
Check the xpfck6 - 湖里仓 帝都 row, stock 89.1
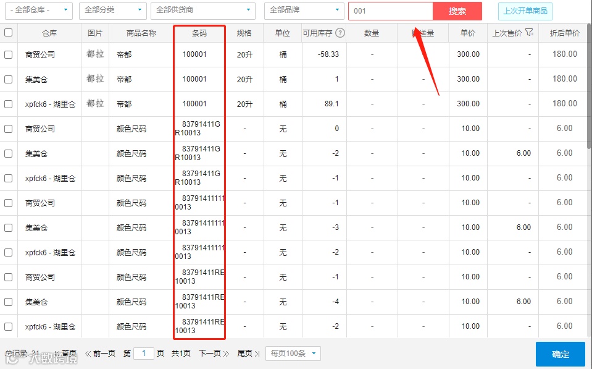coord(8,104)
